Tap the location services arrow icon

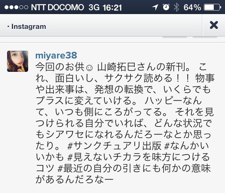tap(155, 7)
